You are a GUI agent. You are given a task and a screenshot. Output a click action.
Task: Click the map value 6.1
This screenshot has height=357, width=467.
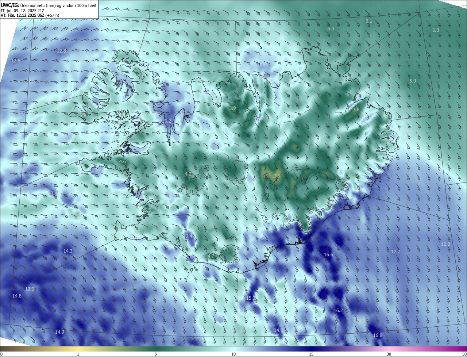pyautogui.click(x=369, y=21)
